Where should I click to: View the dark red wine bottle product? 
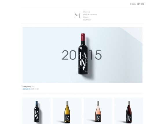129,111
